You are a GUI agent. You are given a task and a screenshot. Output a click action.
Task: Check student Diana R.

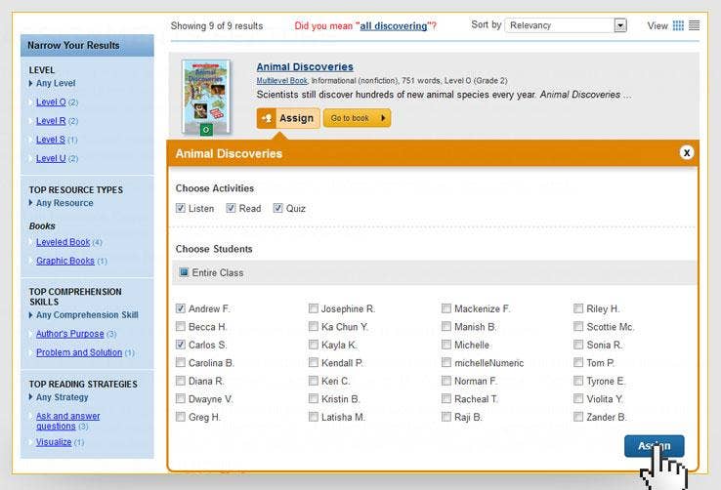click(180, 381)
